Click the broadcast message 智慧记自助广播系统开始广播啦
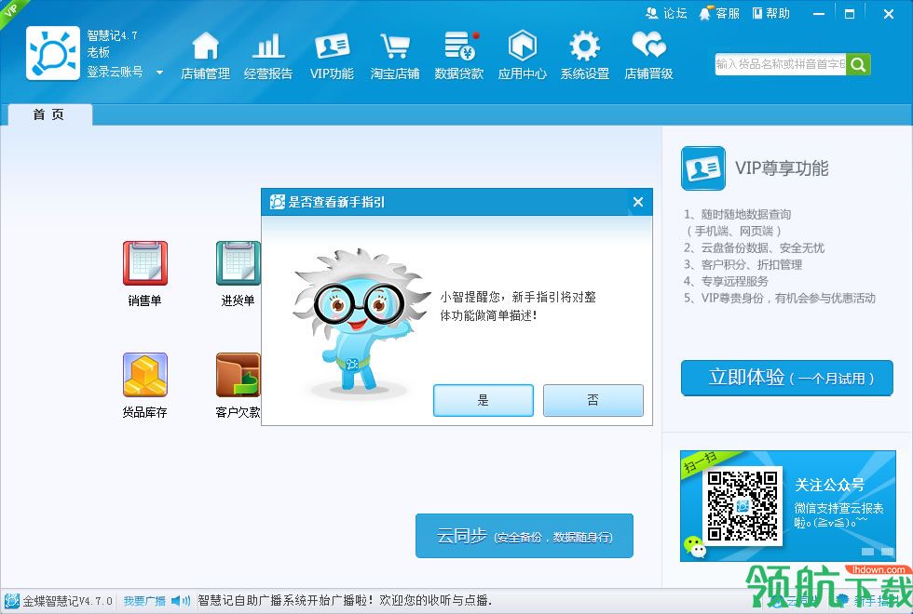The width and height of the screenshot is (913, 614). pos(345,600)
